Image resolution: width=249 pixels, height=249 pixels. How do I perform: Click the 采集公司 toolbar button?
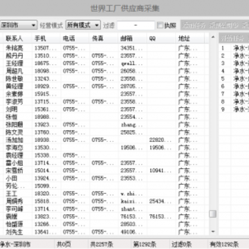tap(223, 26)
